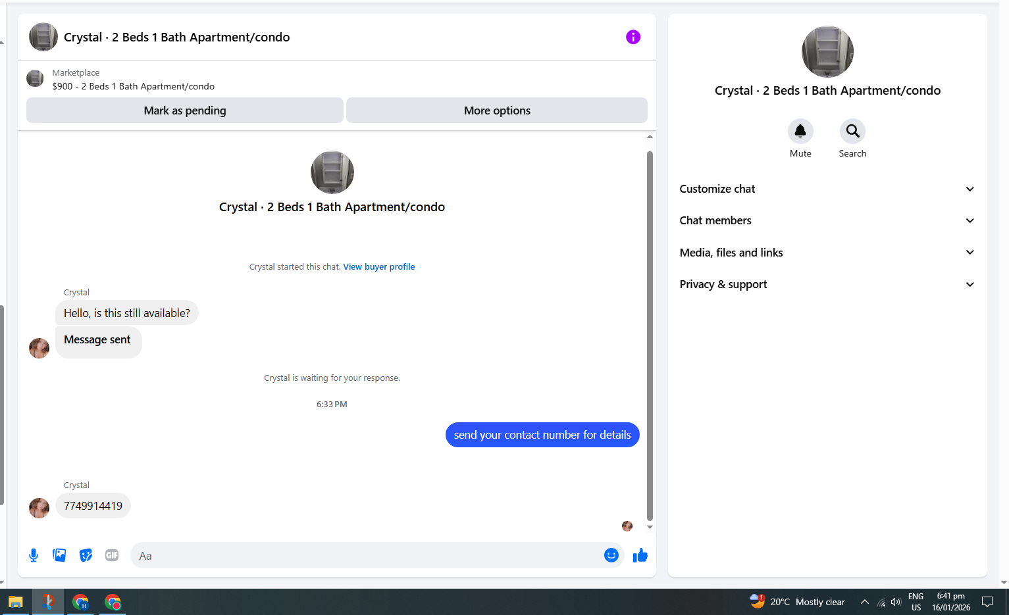Click seen-by avatar below messages
Viewport: 1009px width, 615px height.
[x=627, y=526]
